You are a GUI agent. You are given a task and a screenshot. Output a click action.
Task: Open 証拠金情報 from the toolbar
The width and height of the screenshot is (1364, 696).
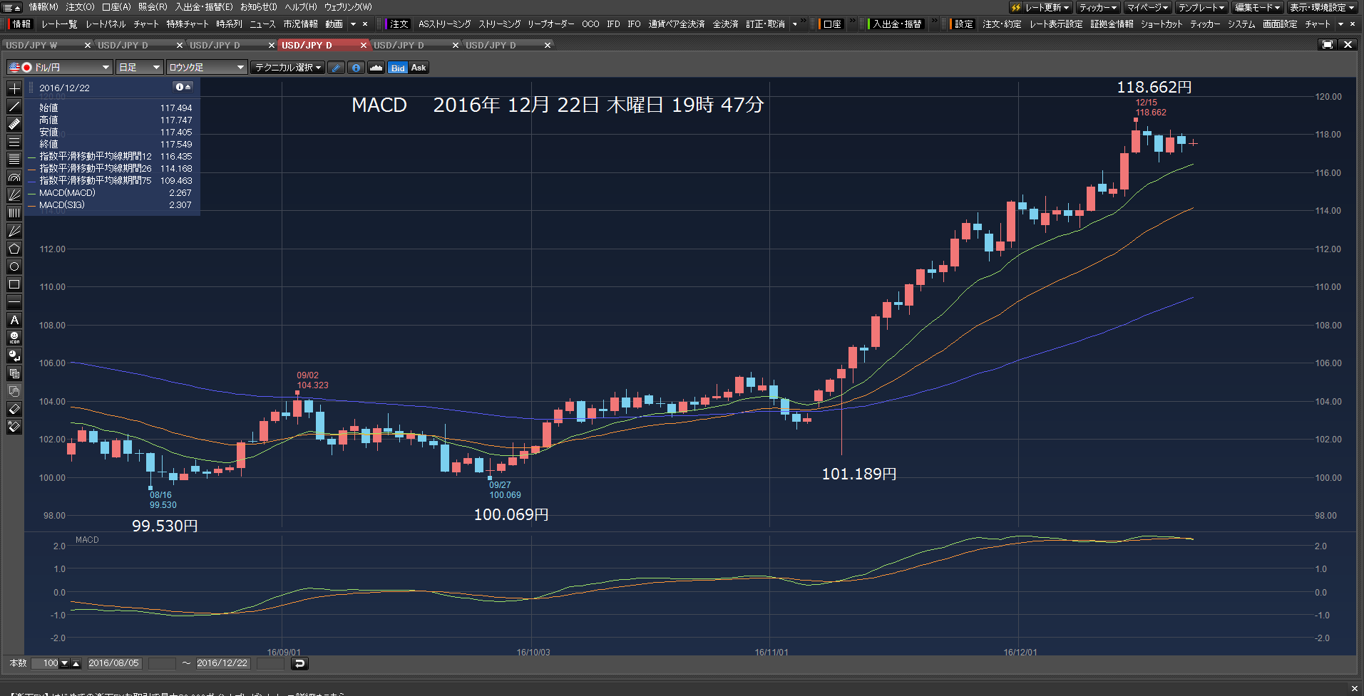pyautogui.click(x=1112, y=24)
